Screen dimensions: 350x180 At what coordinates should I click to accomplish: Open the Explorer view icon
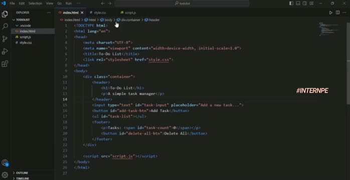[x=5, y=14]
